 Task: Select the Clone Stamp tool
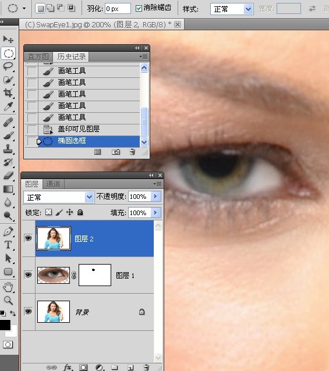8,149
